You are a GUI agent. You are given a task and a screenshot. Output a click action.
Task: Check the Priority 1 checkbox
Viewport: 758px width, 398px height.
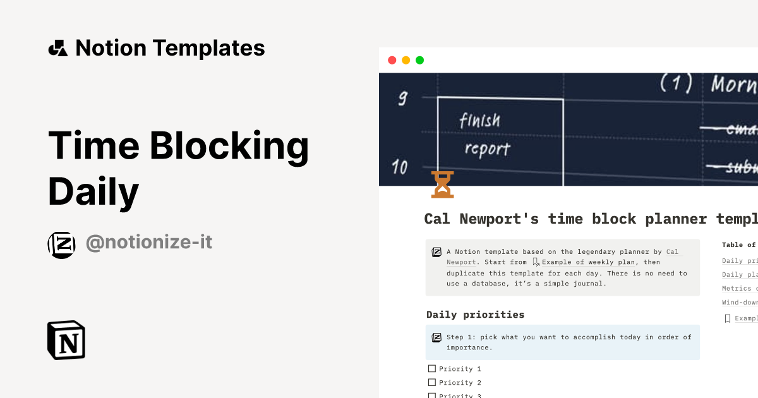click(432, 368)
